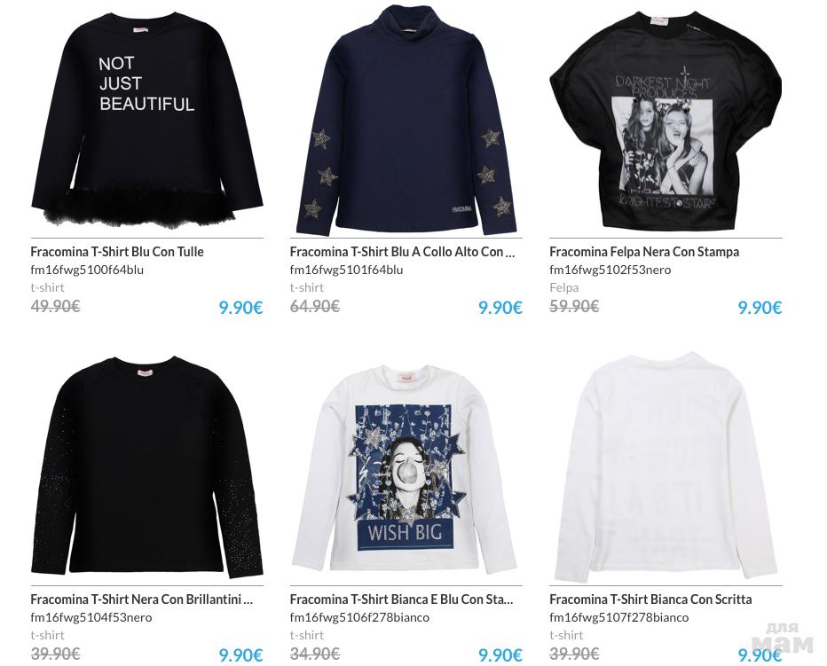Click the crossed-out 34.90€ price
Image resolution: width=827 pixels, height=666 pixels.
315,654
